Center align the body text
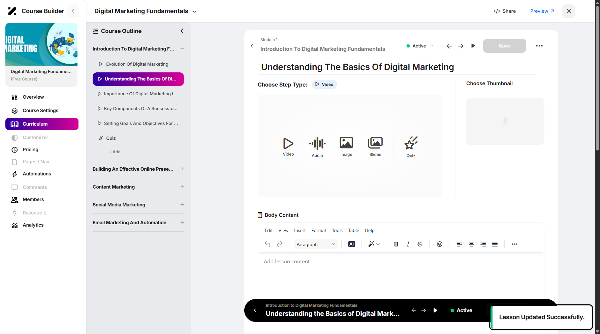 471,244
